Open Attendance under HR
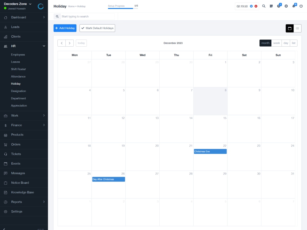 coord(18,77)
